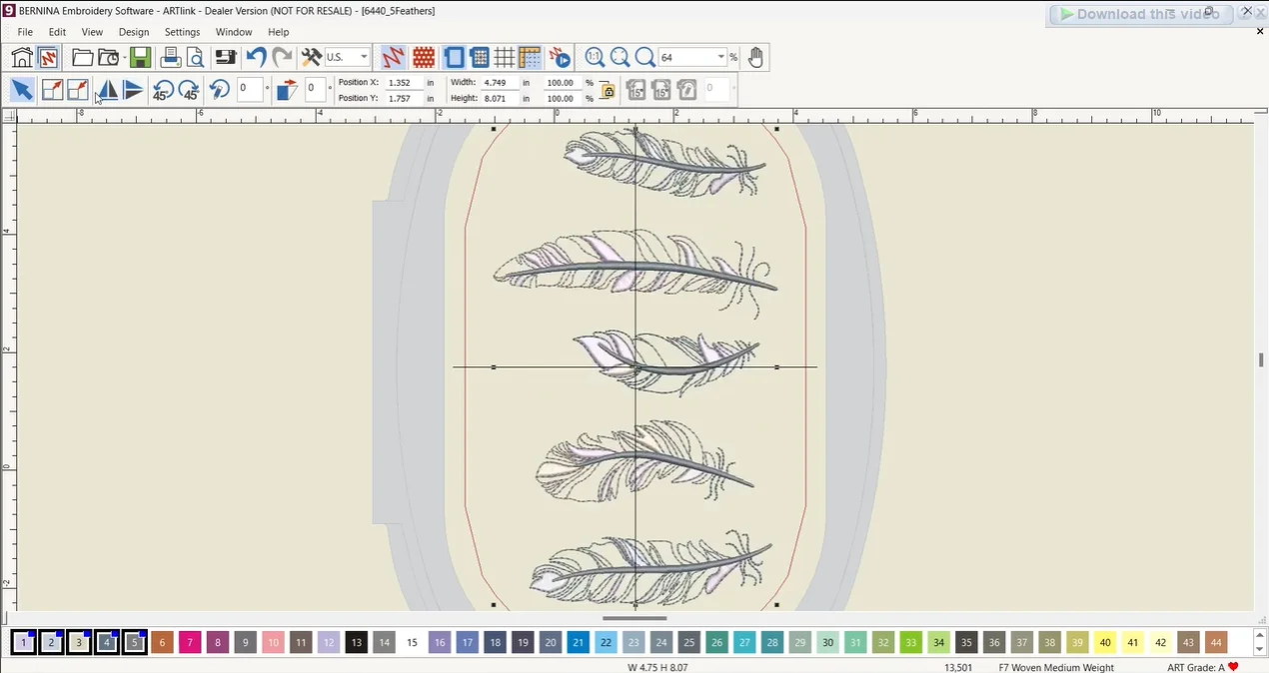Zoom to 1:1 actual size
The height and width of the screenshot is (673, 1269).
pyautogui.click(x=595, y=57)
